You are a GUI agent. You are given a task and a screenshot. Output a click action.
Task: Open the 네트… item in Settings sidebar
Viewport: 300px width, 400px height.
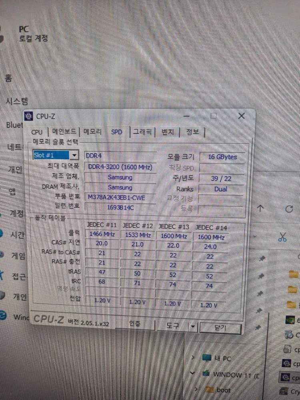click(14, 147)
